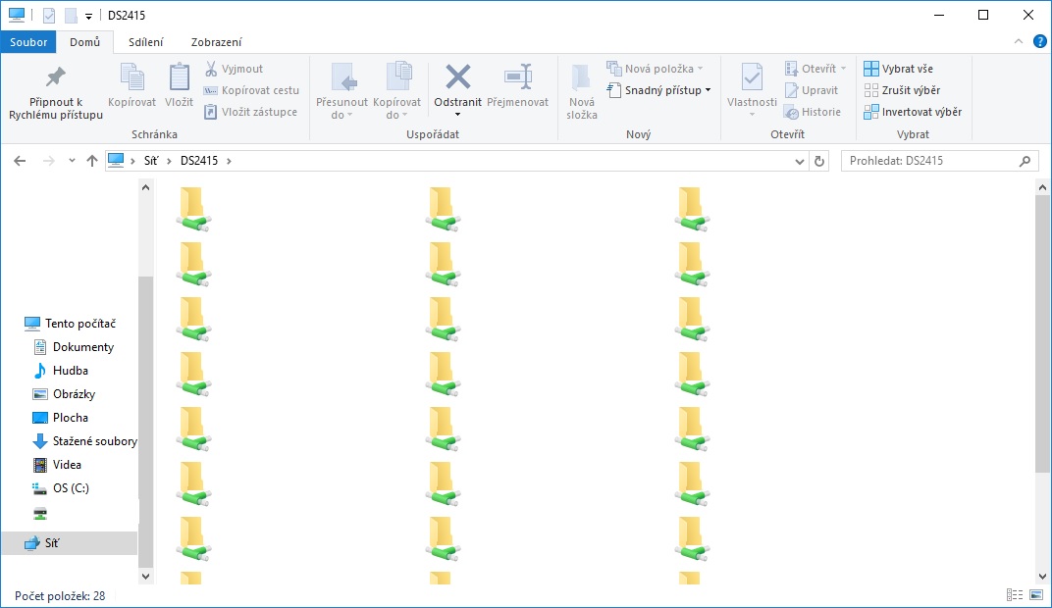
Task: Click the Nová složka icon
Action: tap(581, 77)
